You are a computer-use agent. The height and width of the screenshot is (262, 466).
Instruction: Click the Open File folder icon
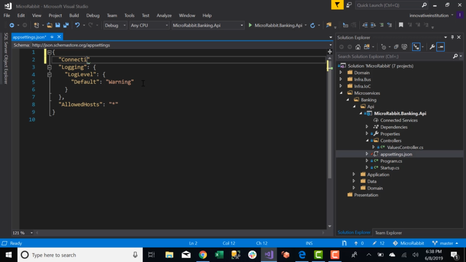point(49,25)
